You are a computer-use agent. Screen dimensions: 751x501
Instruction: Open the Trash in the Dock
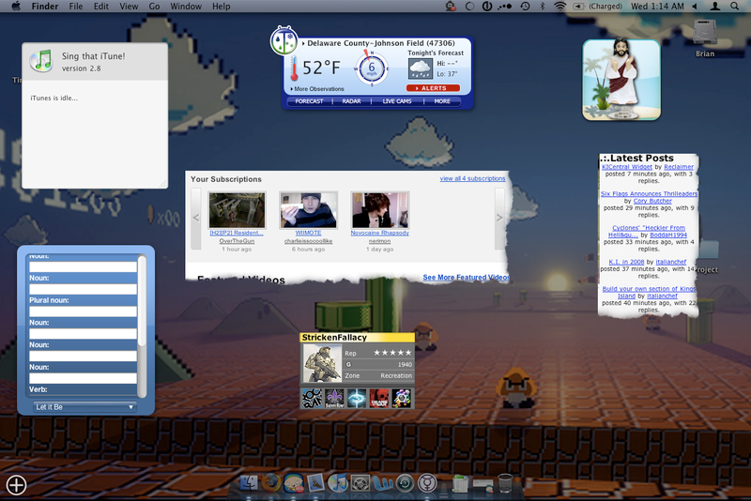505,483
